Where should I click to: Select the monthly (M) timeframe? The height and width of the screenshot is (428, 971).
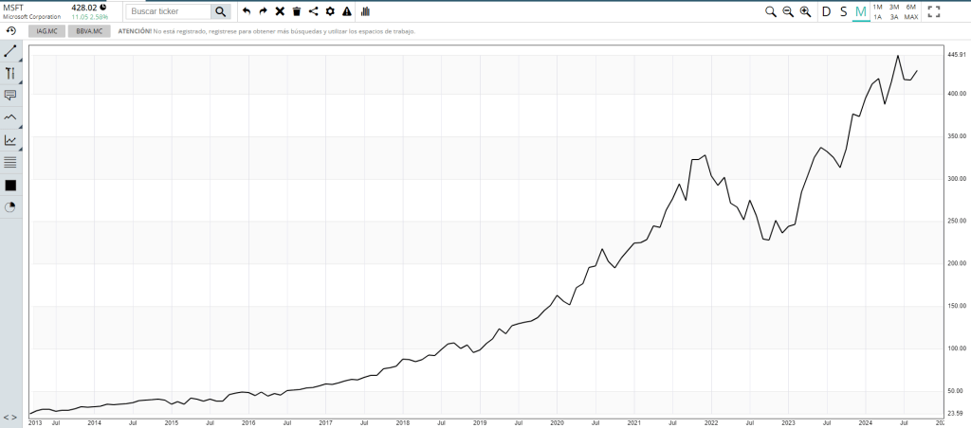pos(860,11)
